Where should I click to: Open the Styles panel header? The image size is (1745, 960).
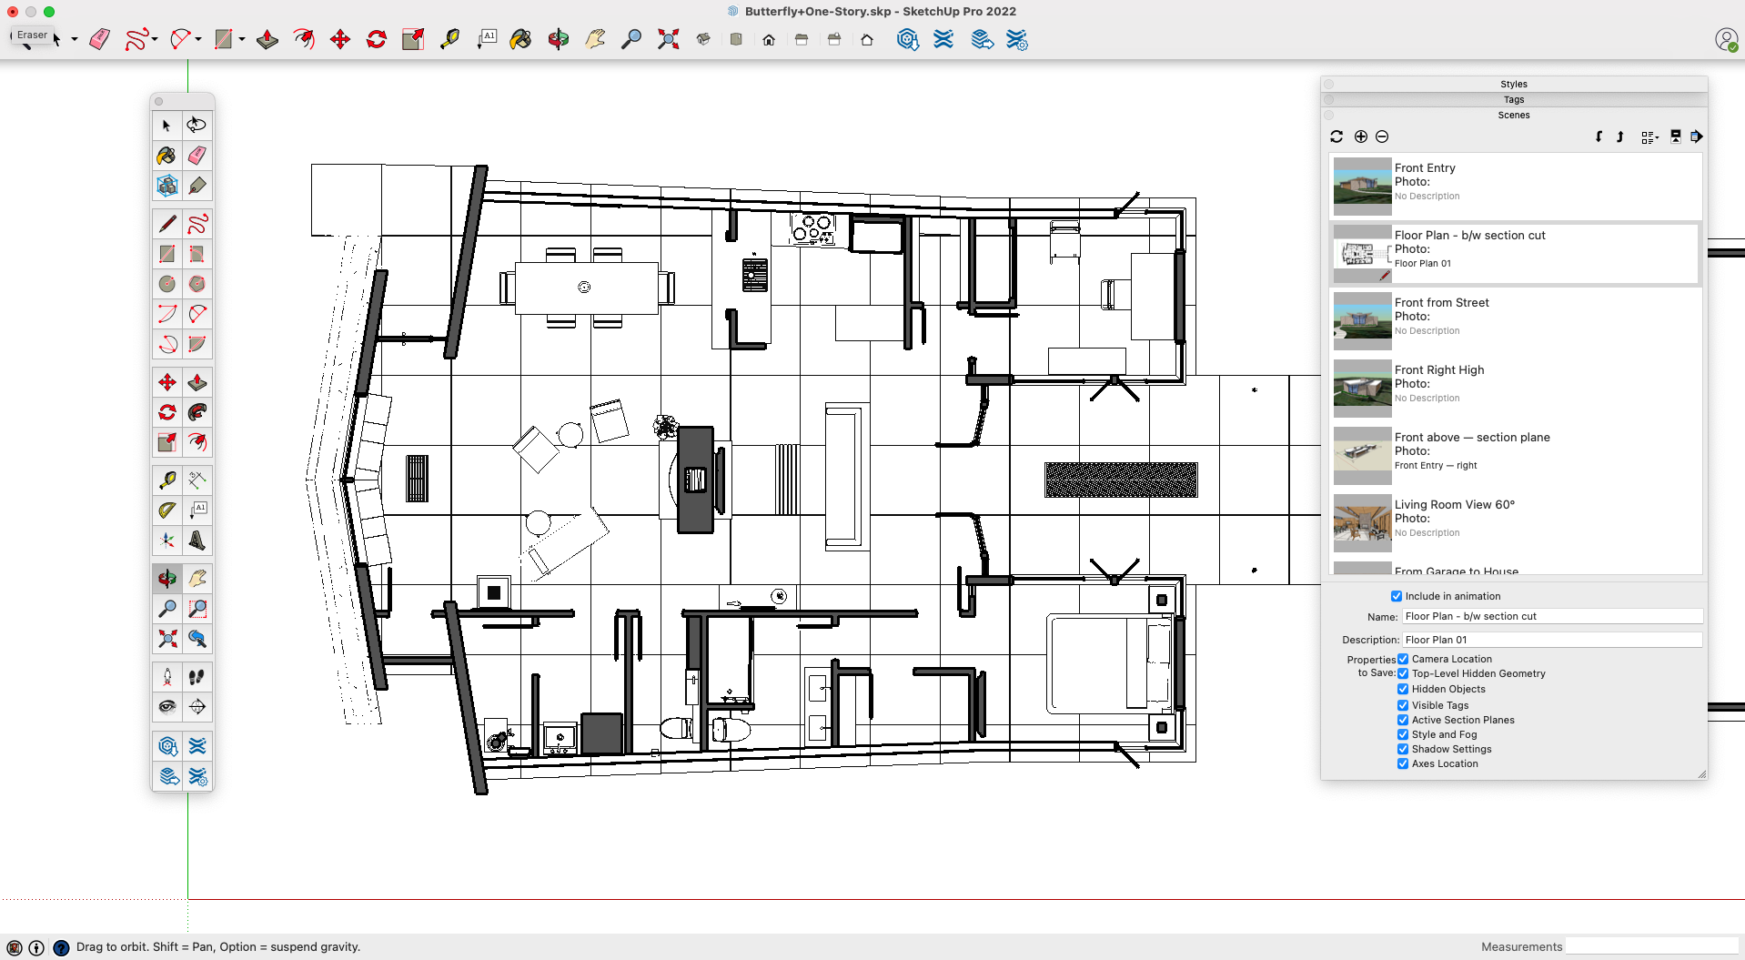(1513, 84)
